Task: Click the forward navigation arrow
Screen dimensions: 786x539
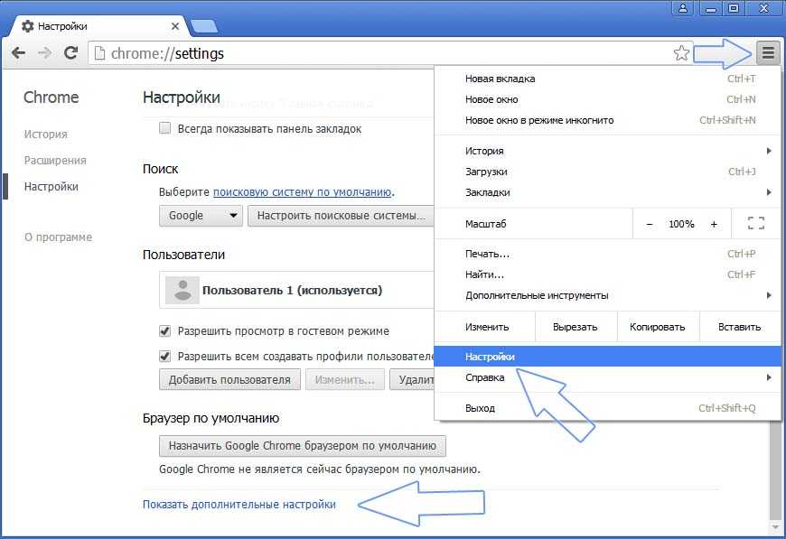Action: pos(44,52)
